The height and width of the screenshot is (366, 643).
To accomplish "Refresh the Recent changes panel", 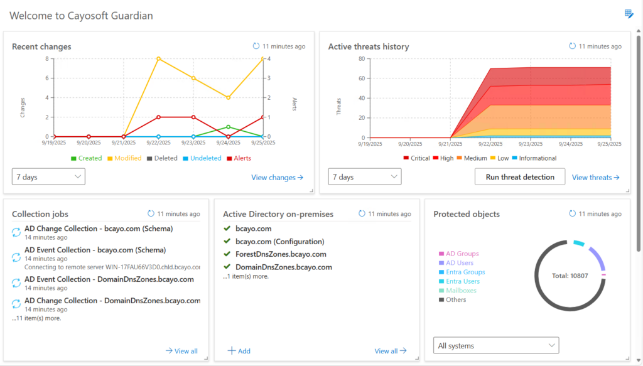I will [x=257, y=46].
